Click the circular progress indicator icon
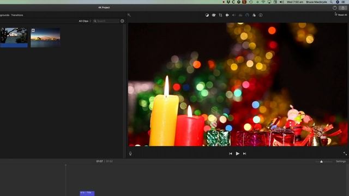The height and width of the screenshot is (196, 349). 334,8
